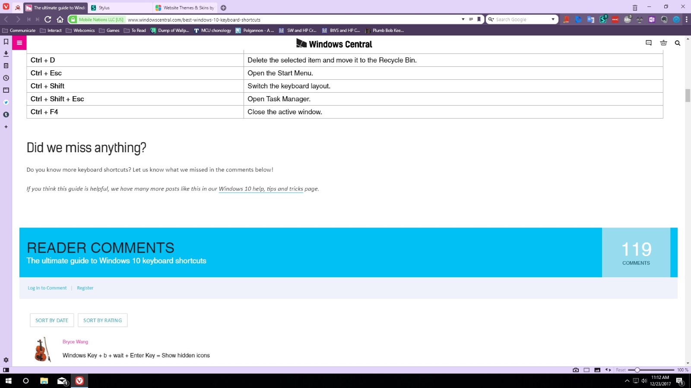Click the fast forward navigation button

coord(38,19)
